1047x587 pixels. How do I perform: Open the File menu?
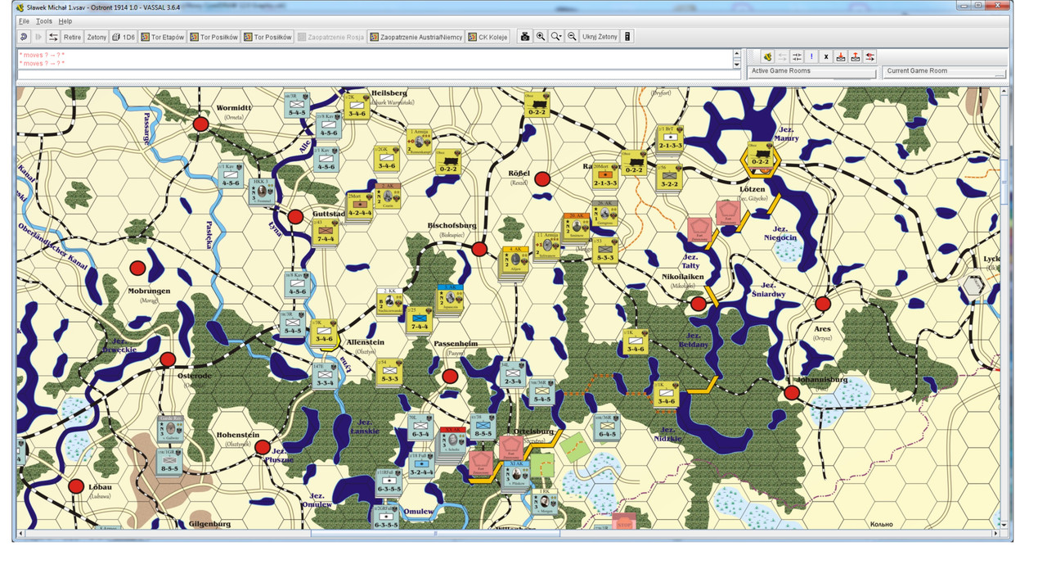[24, 21]
